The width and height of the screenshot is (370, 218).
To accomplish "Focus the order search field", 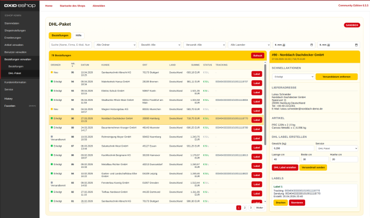I will pos(70,45).
